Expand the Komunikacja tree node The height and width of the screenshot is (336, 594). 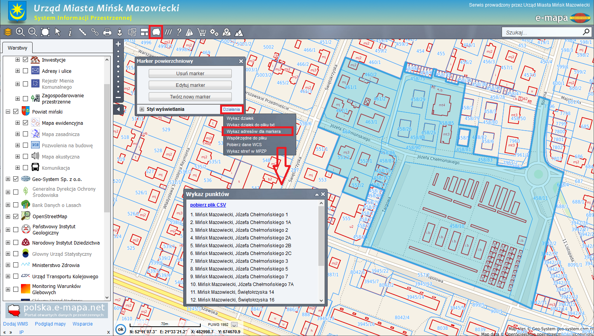(17, 168)
